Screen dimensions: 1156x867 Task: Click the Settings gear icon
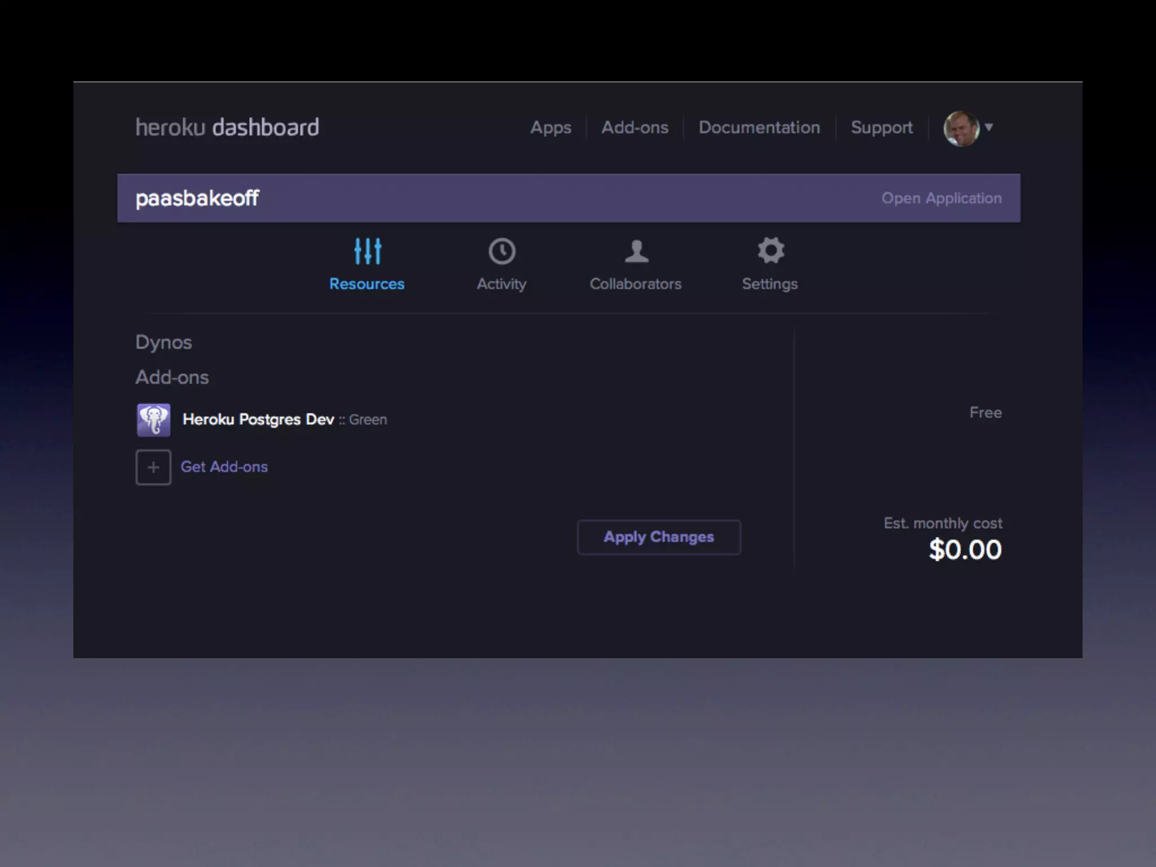pos(770,250)
